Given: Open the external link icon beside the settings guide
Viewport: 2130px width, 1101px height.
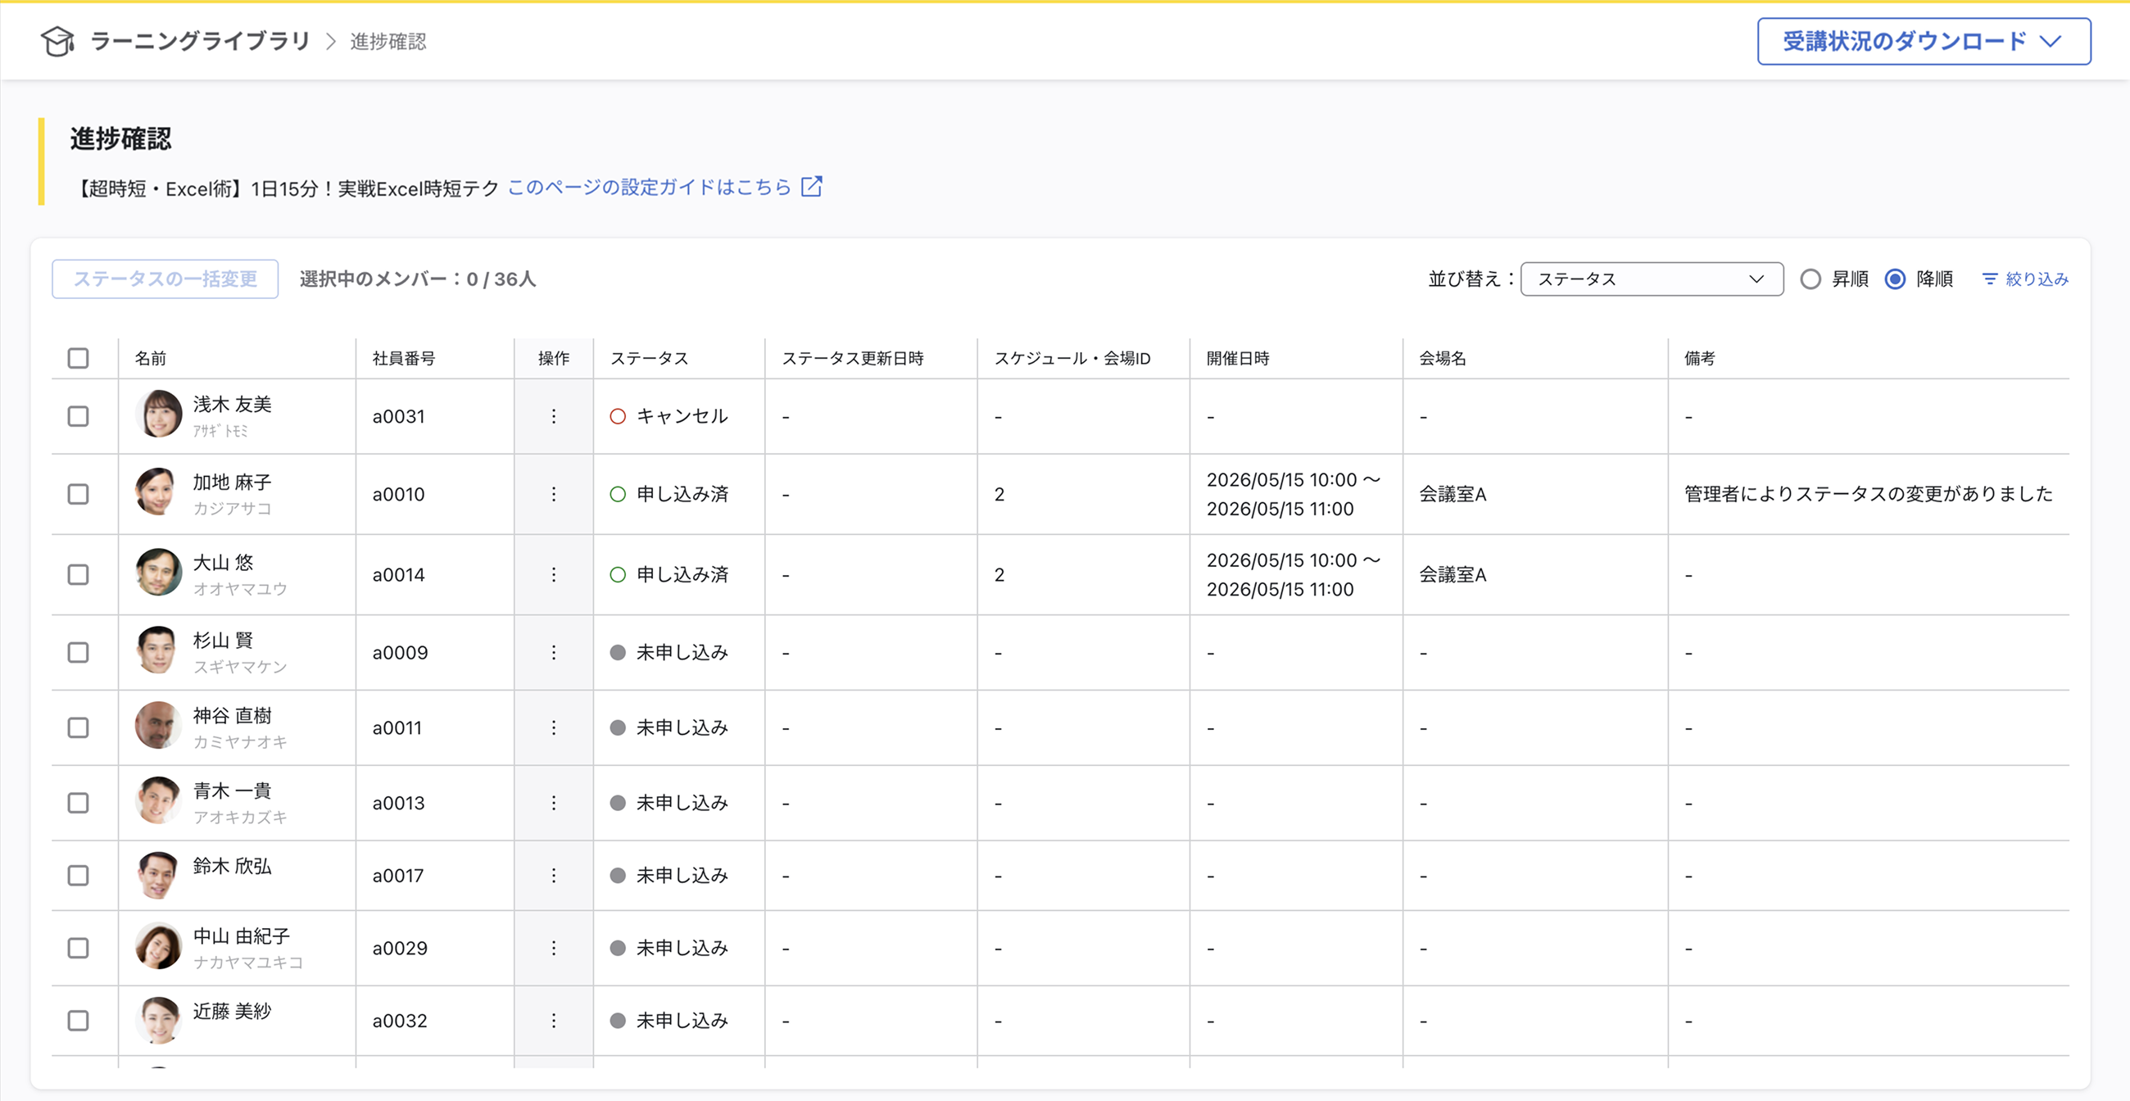Looking at the screenshot, I should [x=812, y=187].
